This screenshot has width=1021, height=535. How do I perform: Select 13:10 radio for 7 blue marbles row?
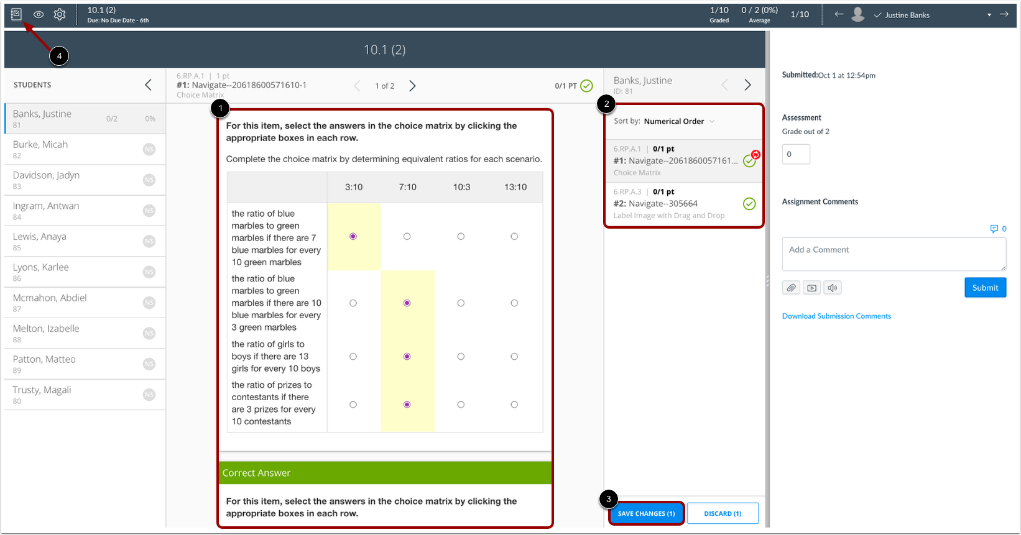coord(514,236)
